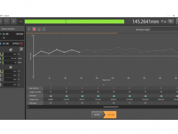178x134 pixels.
Task: Click the restore window button in title bar
Action: pos(174,16)
